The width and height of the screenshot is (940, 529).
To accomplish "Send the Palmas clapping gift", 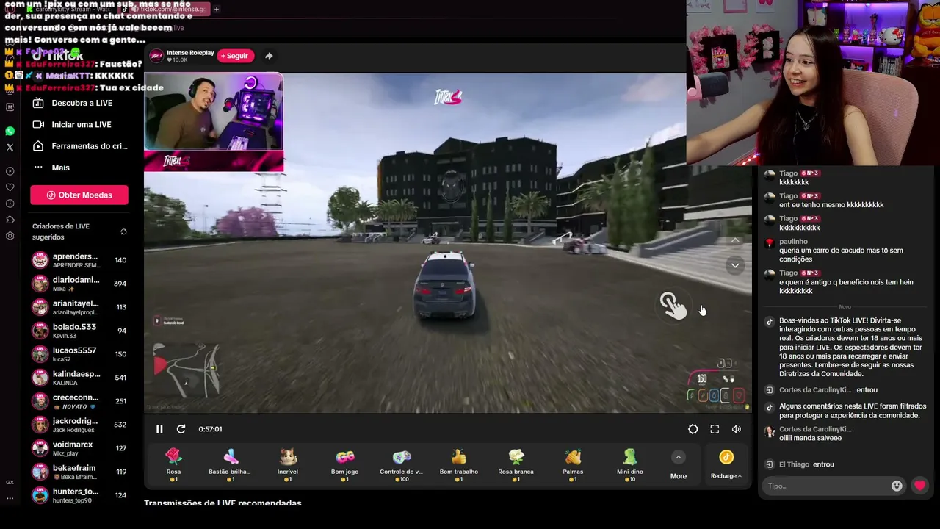I will pos(573,465).
